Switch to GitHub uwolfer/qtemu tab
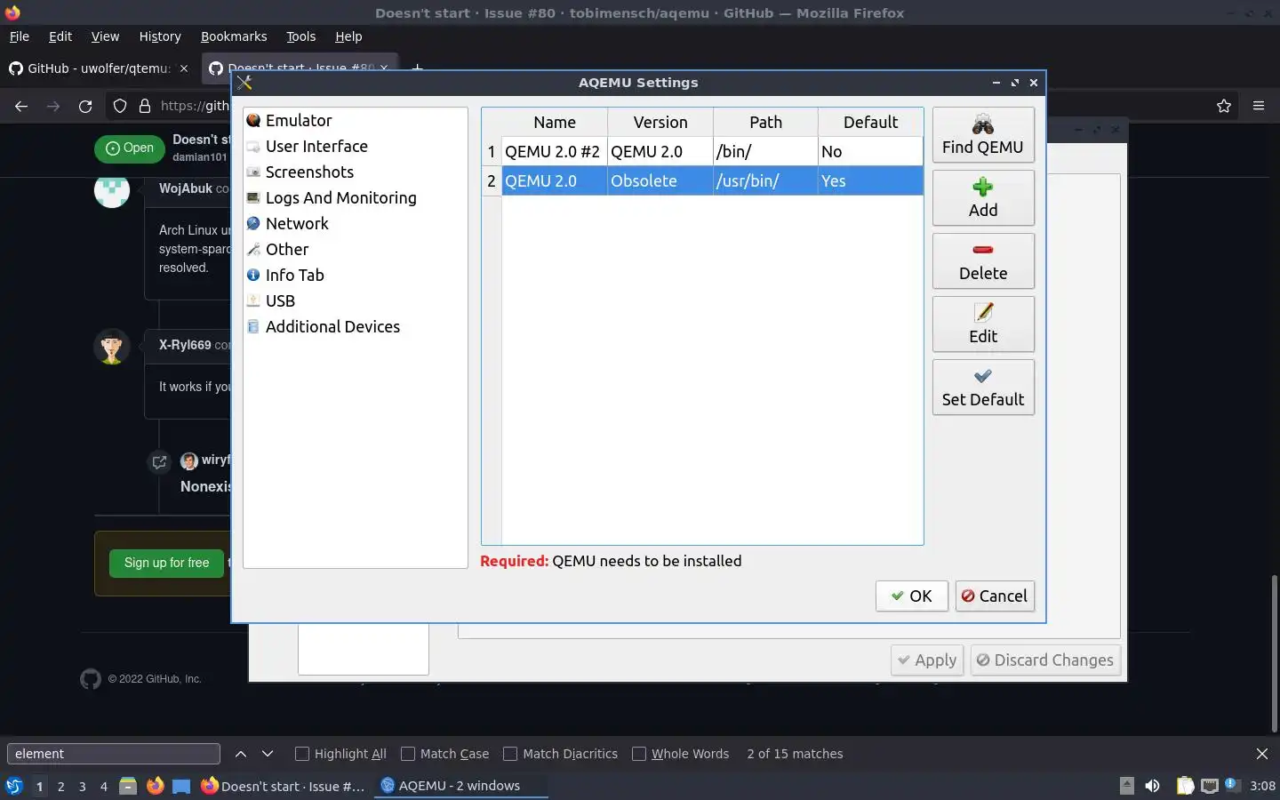Screen dimensions: 1280x800 (98, 68)
